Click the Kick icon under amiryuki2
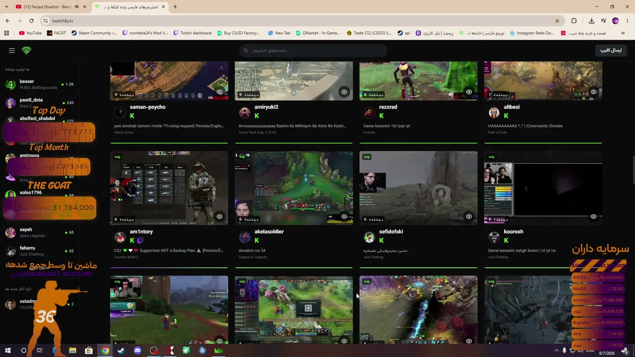The image size is (635, 357). tap(256, 116)
